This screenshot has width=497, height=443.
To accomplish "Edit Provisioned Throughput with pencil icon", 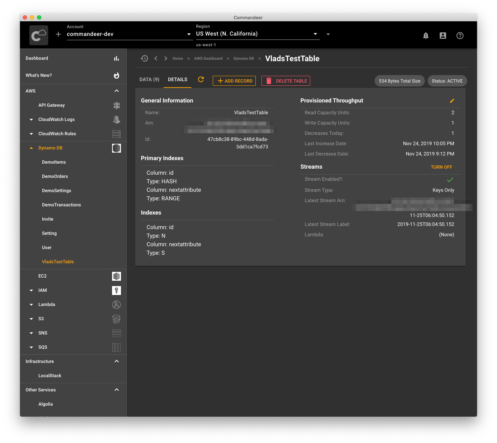I will (452, 101).
